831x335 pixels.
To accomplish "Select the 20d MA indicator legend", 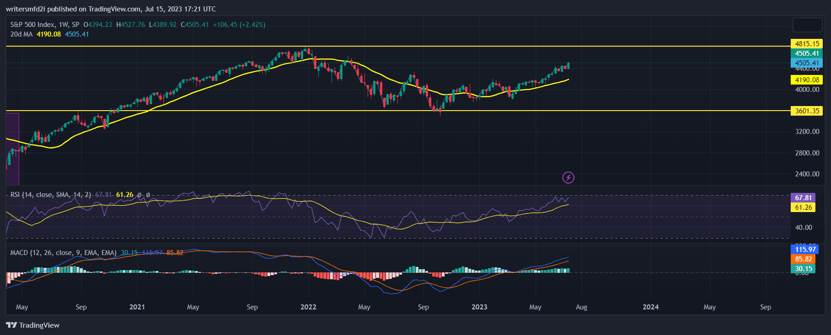I will (22, 34).
